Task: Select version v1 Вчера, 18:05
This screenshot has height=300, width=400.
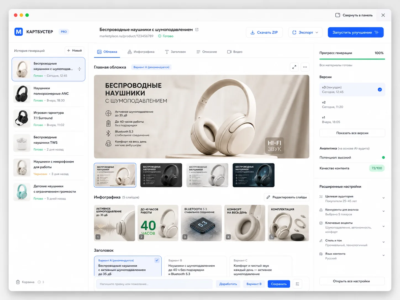Action: click(x=352, y=120)
